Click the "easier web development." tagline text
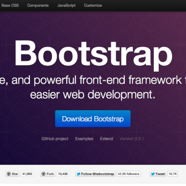The width and height of the screenshot is (186, 186). click(93, 94)
